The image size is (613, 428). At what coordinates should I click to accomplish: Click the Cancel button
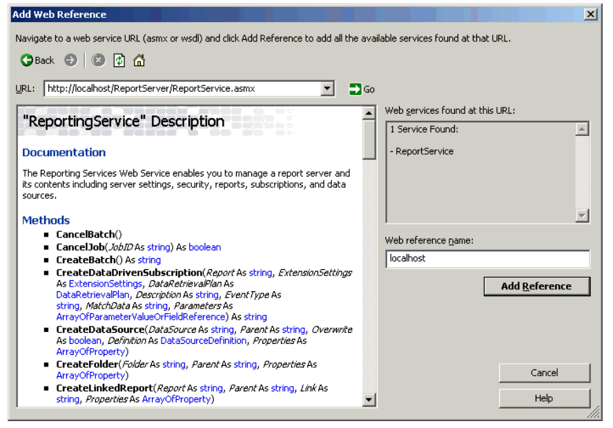tap(544, 373)
